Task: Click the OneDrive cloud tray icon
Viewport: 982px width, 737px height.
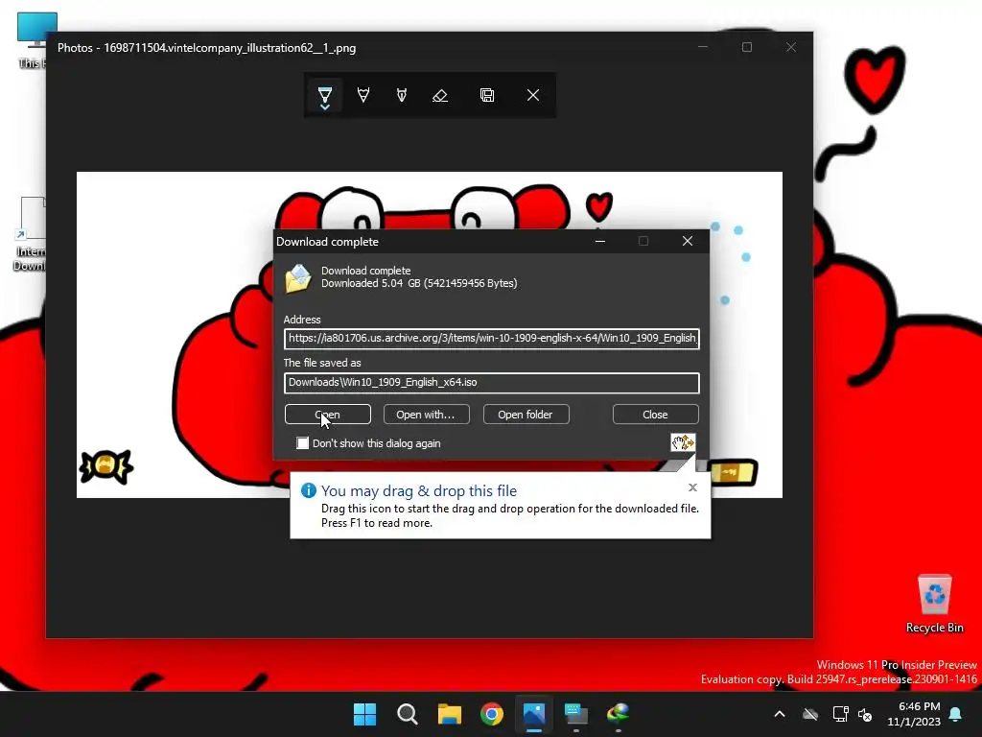Action: (x=810, y=714)
